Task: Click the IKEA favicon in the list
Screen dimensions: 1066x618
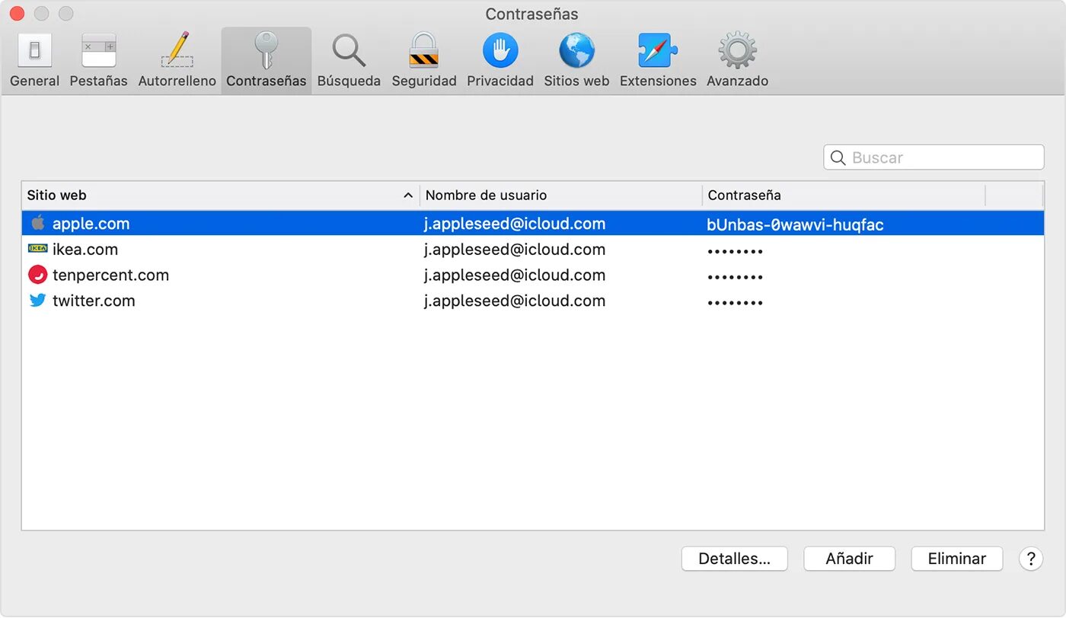Action: [37, 248]
